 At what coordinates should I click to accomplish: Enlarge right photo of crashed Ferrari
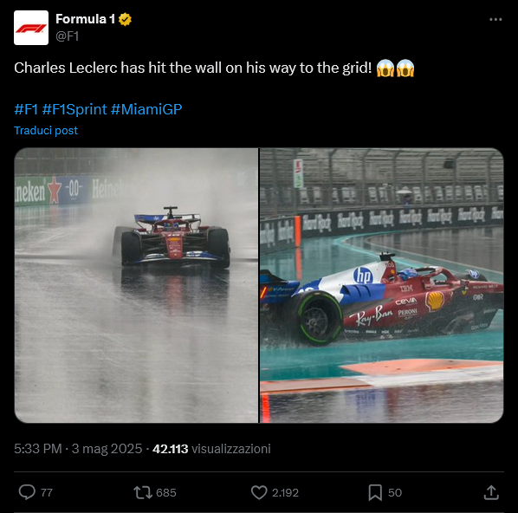click(381, 285)
